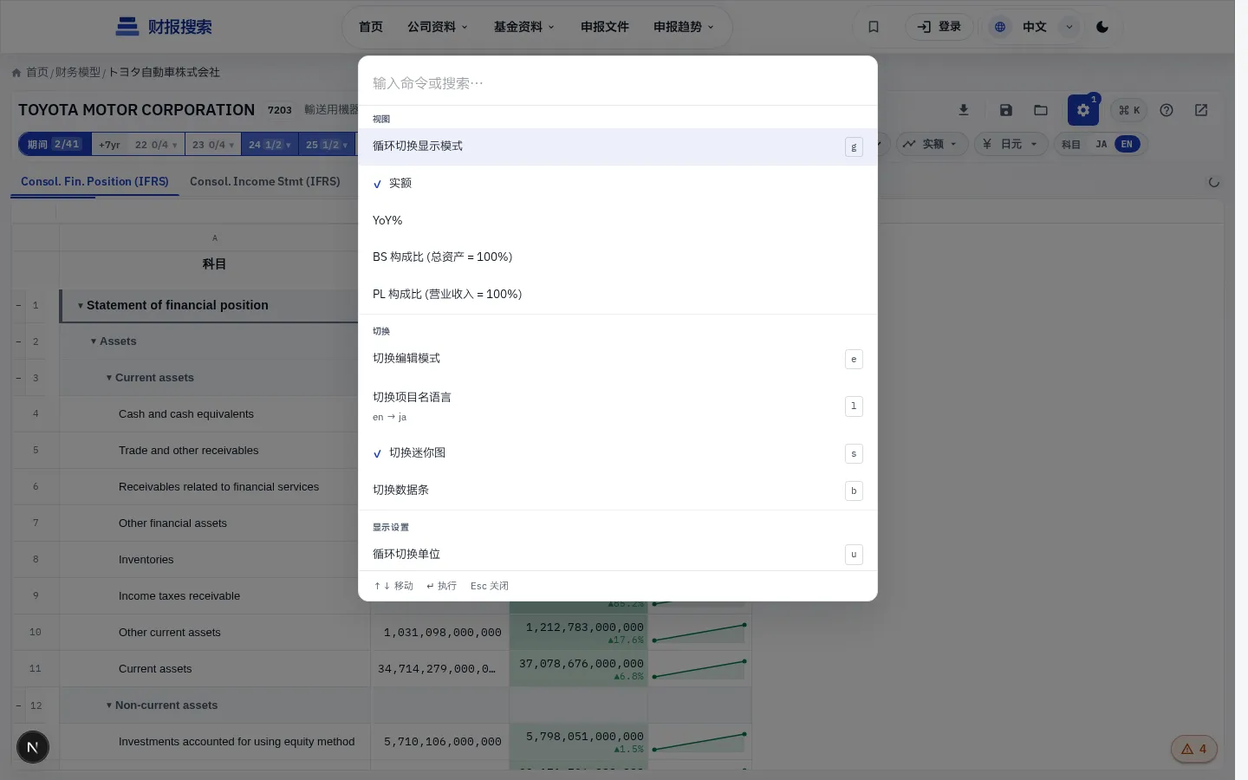The height and width of the screenshot is (780, 1248).
Task: Switch item language to EN
Action: [x=1127, y=145]
